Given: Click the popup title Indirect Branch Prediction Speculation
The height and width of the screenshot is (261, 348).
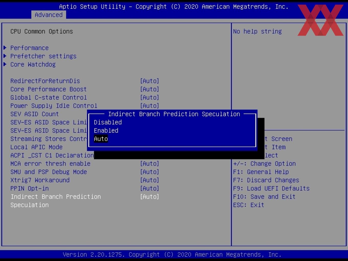Looking at the screenshot, I should point(174,114).
